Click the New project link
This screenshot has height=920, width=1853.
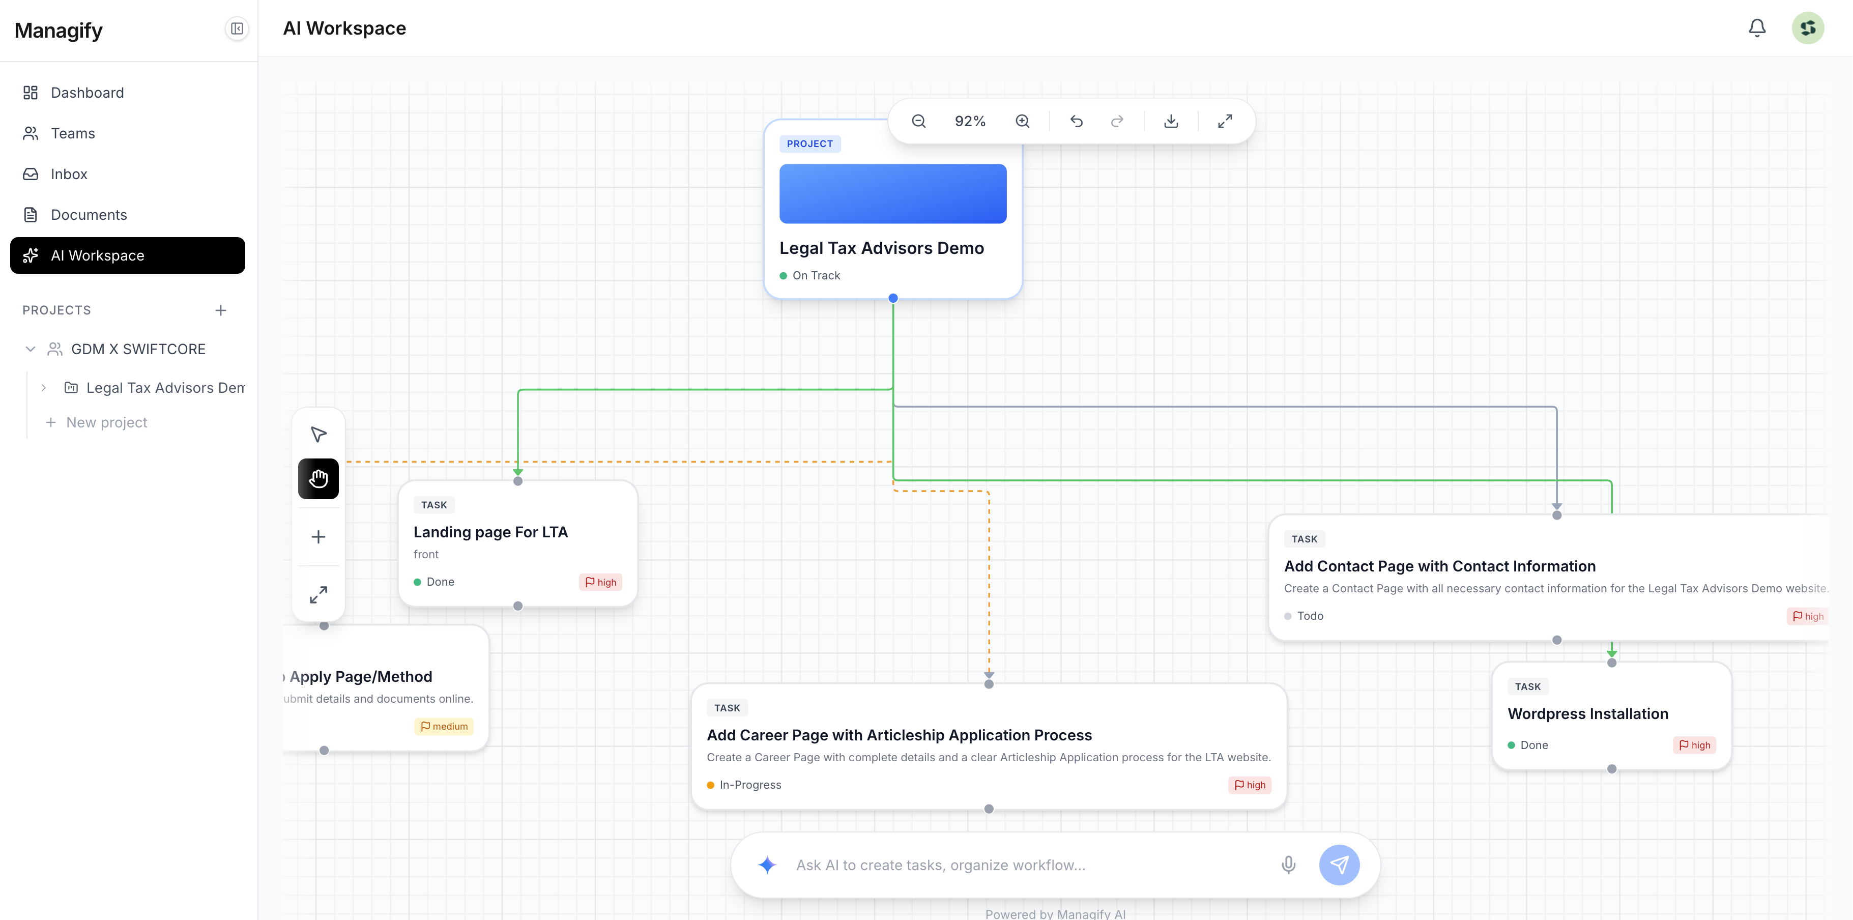(106, 422)
